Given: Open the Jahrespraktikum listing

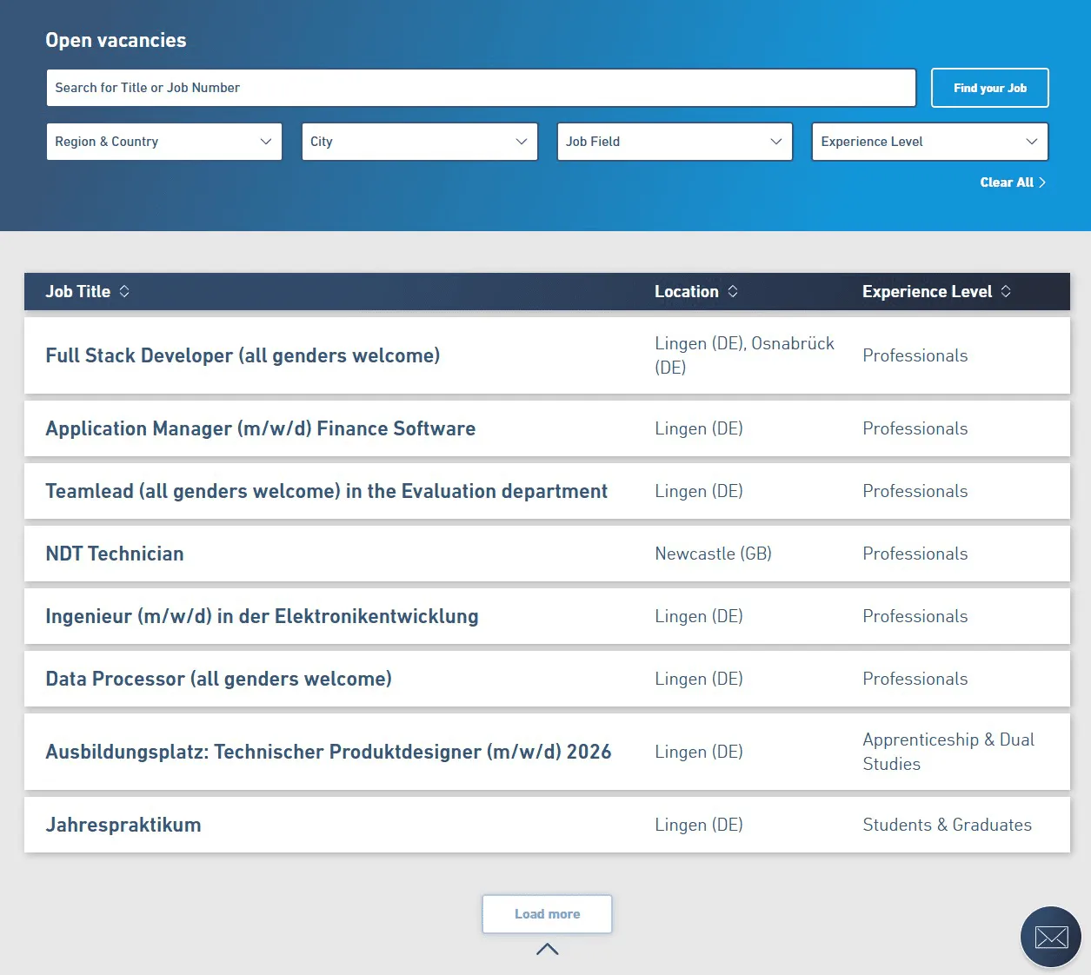Looking at the screenshot, I should coord(123,825).
